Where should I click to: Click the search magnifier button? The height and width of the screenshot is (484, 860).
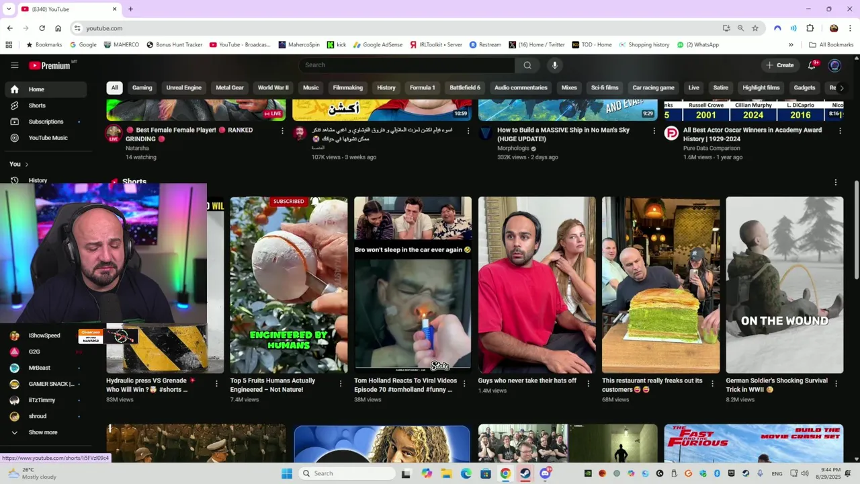[527, 65]
